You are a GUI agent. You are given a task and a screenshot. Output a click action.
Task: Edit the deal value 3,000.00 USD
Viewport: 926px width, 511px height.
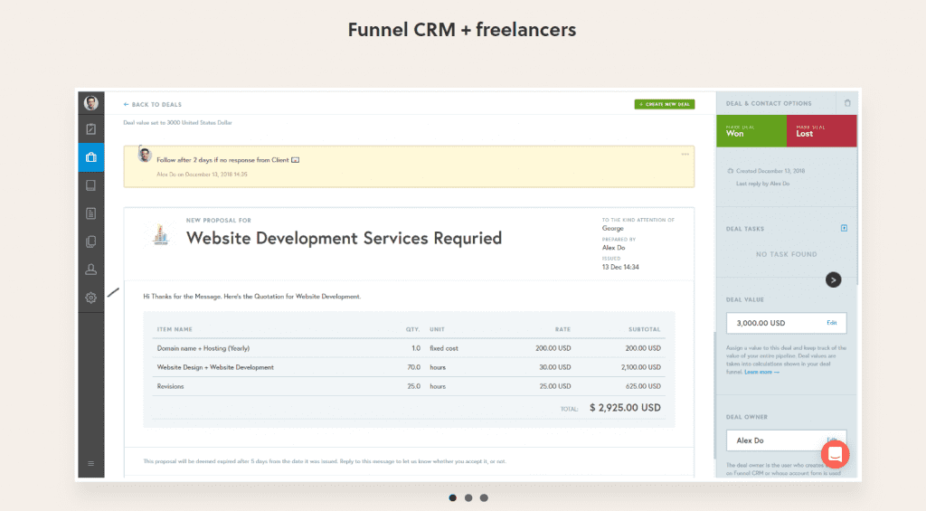(x=832, y=323)
